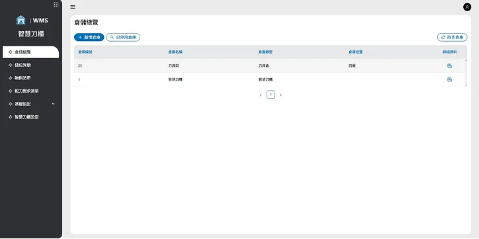Open the 智慧刀櫃設定 sidebar item
This screenshot has width=479, height=239.
30,117
